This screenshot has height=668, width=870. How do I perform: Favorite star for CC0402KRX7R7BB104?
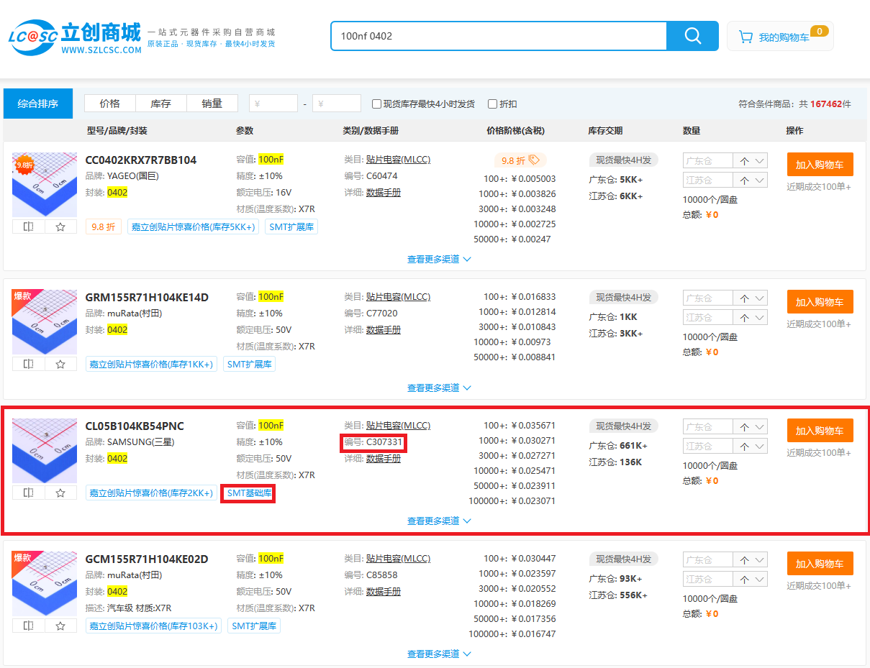(x=60, y=227)
